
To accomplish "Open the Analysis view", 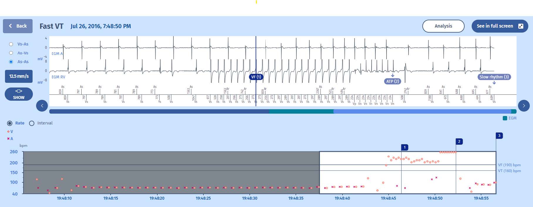I will [x=443, y=26].
